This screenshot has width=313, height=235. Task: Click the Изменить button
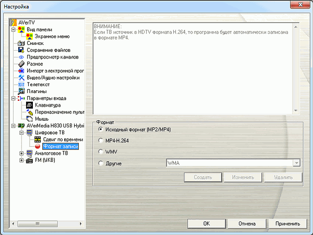[x=243, y=177]
